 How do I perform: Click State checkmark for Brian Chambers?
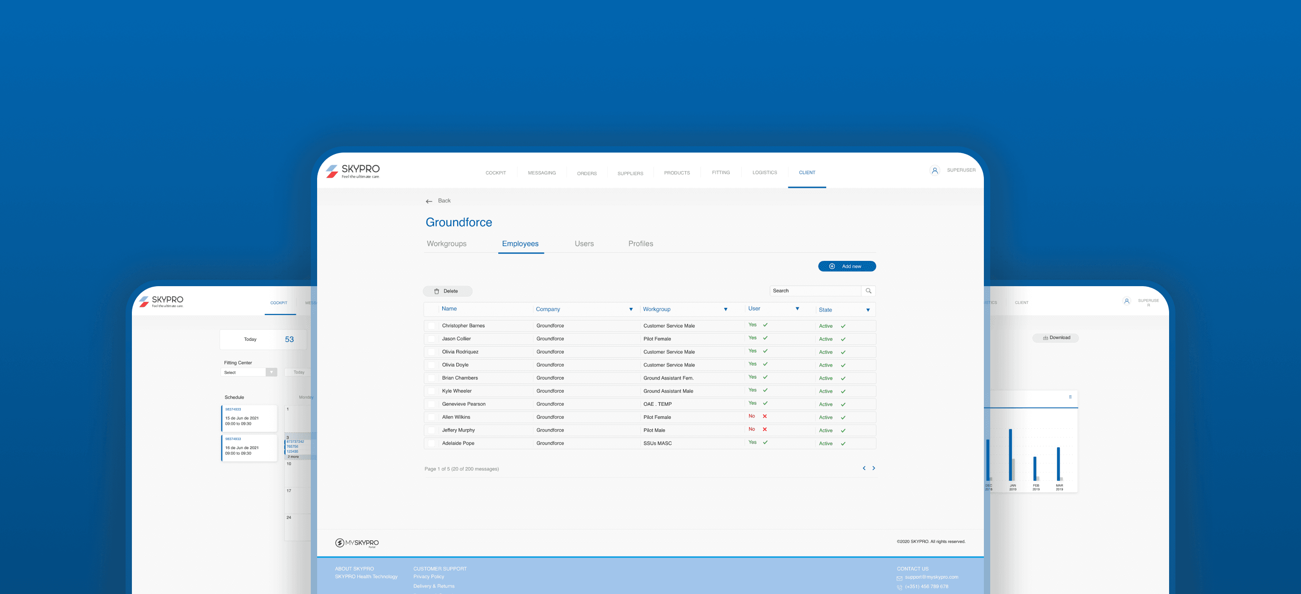tap(843, 379)
